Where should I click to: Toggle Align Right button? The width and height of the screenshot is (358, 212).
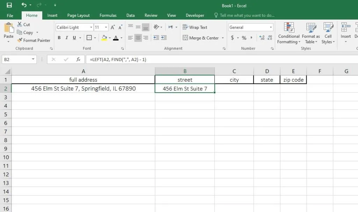pyautogui.click(x=146, y=38)
